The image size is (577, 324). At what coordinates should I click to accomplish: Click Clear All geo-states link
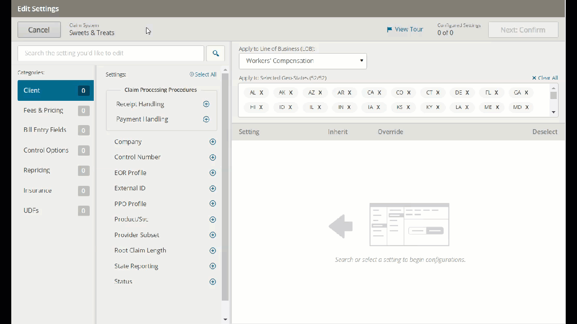545,78
